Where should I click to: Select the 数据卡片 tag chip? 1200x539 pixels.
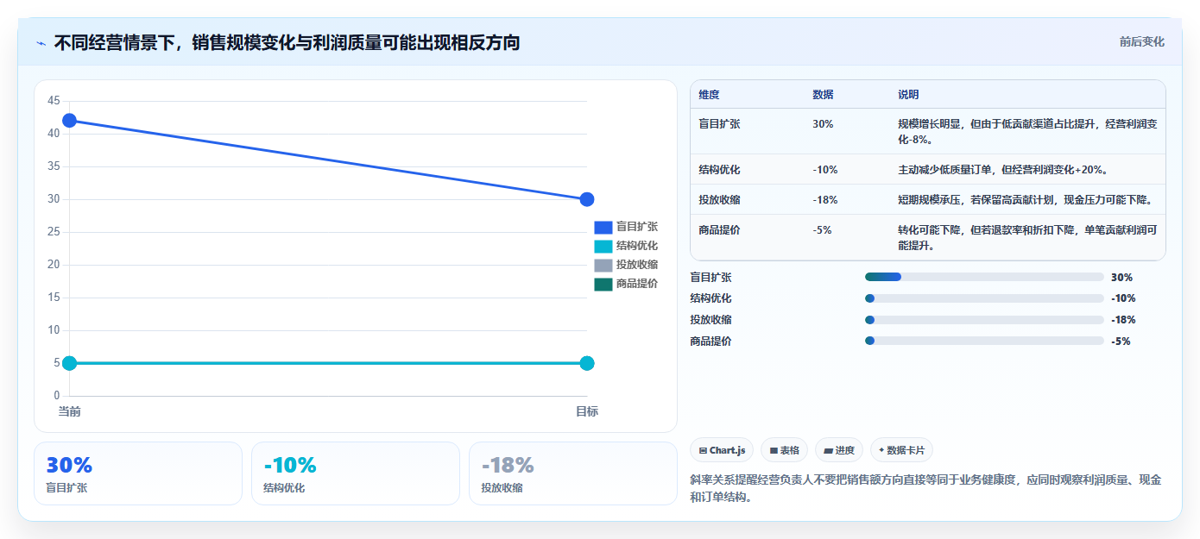point(901,450)
